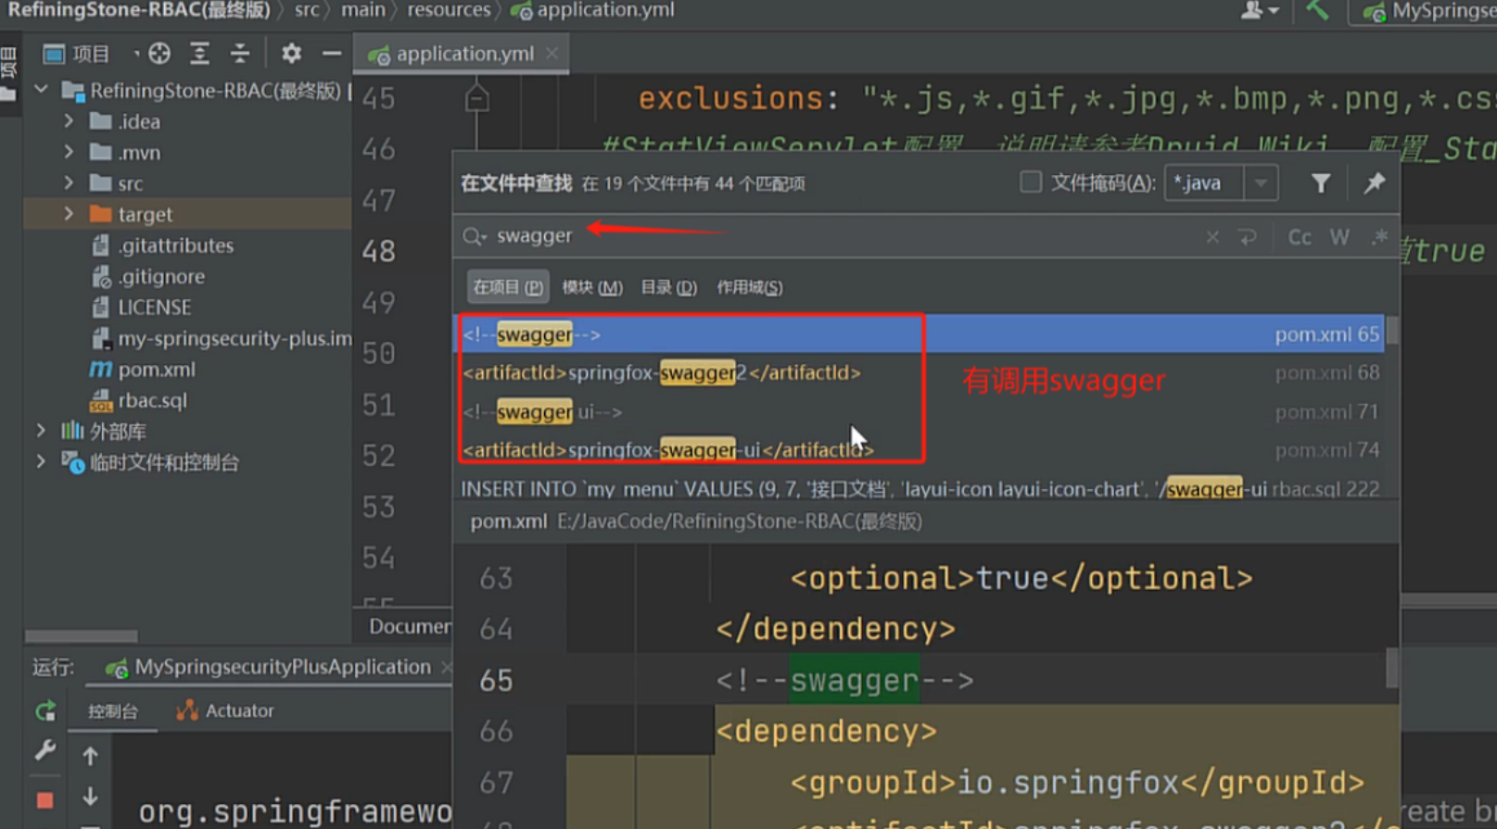Expand the .mvn folder
Viewport: 1497px width, 829px height.
(x=69, y=152)
